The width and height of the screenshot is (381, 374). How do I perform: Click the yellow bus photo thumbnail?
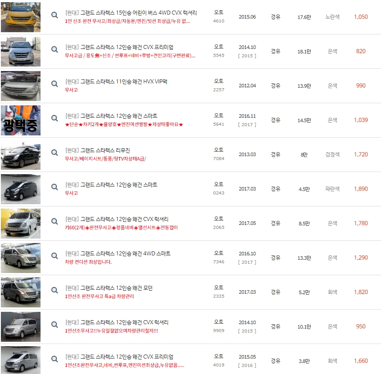coord(20,18)
